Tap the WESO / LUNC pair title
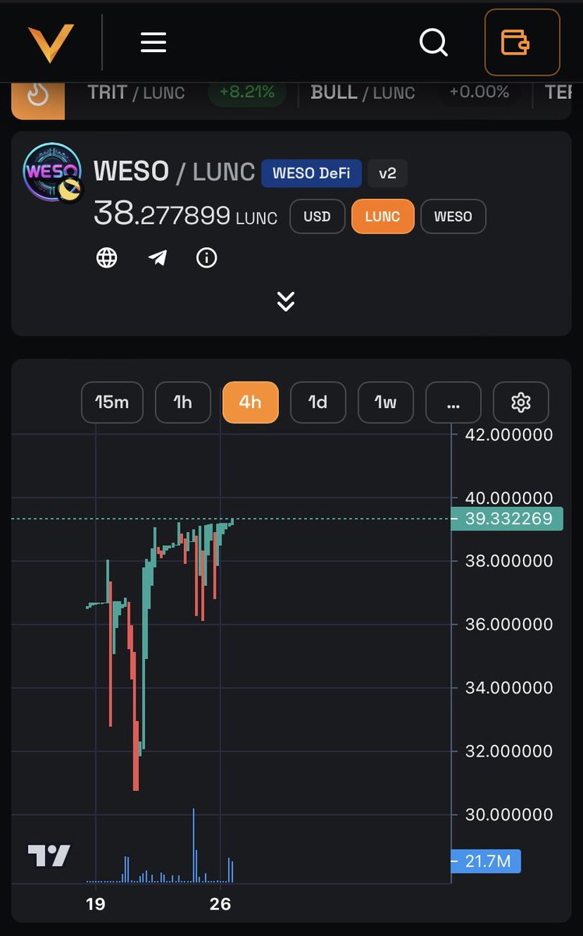 point(174,171)
